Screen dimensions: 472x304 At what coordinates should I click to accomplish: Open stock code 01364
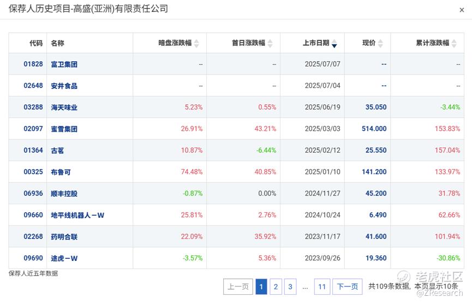tap(33, 150)
